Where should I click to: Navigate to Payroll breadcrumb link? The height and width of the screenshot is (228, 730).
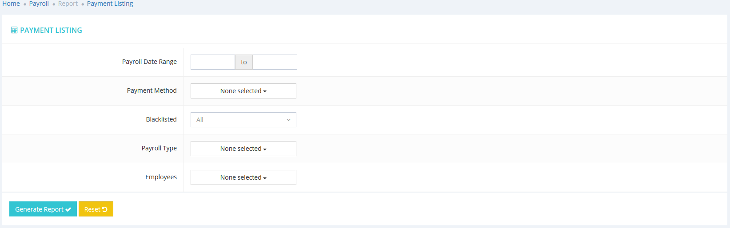click(x=39, y=4)
